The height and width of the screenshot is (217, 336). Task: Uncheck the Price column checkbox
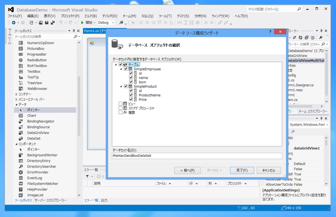tap(131, 99)
